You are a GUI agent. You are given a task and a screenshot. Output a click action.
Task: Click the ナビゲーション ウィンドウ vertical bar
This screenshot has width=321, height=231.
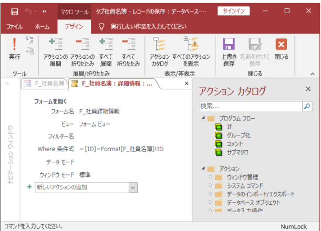10,154
